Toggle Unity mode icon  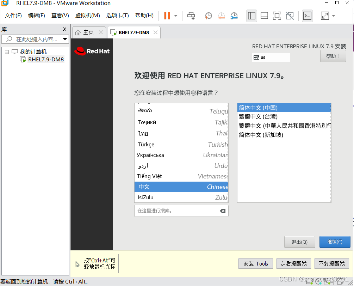[290, 16]
